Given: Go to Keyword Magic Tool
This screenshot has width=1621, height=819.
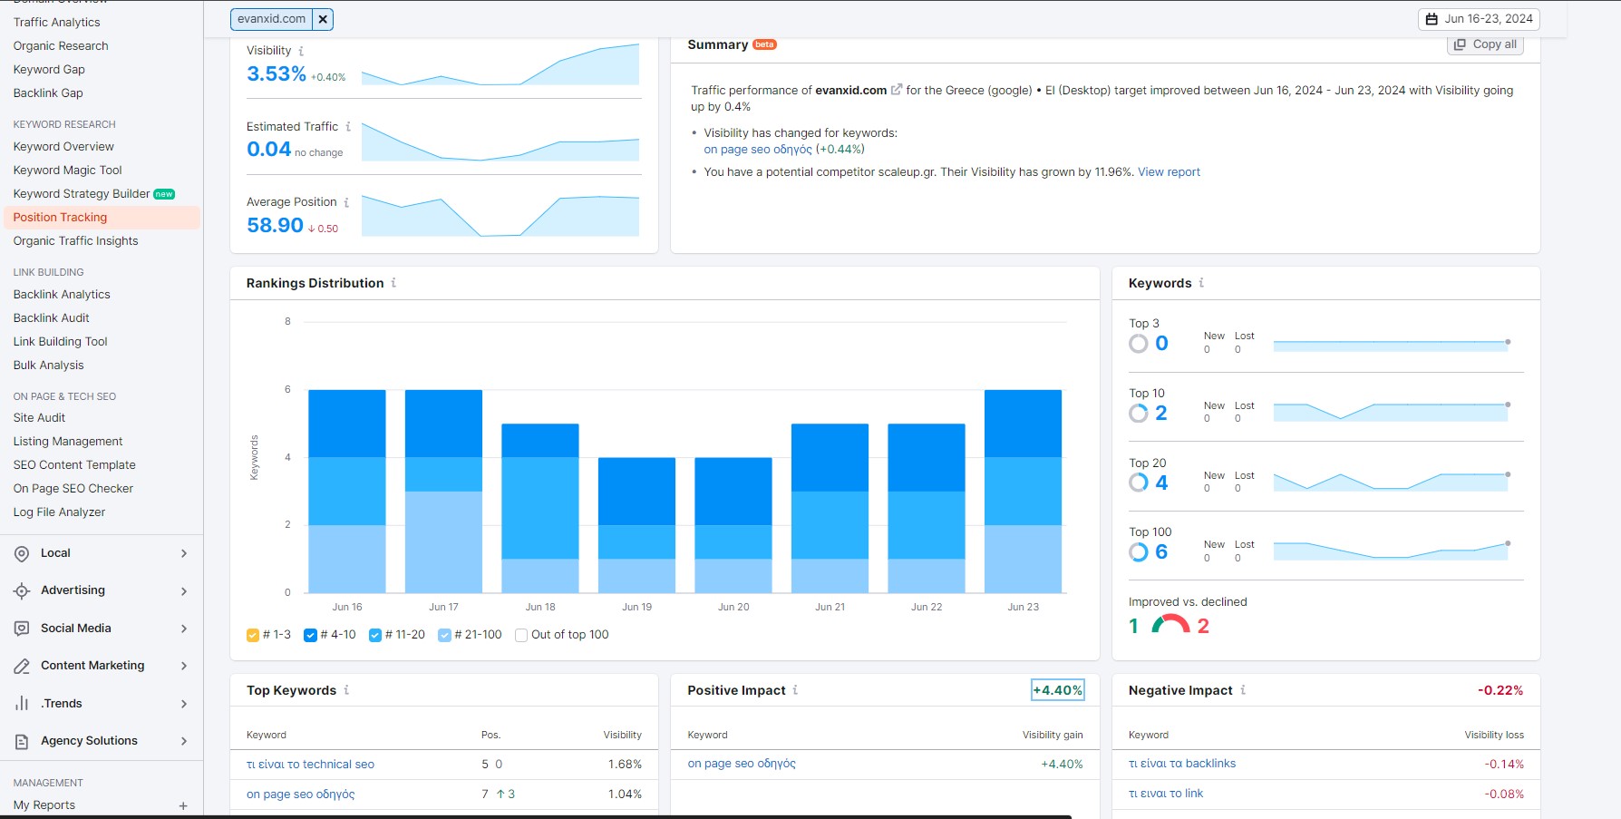Looking at the screenshot, I should [67, 171].
